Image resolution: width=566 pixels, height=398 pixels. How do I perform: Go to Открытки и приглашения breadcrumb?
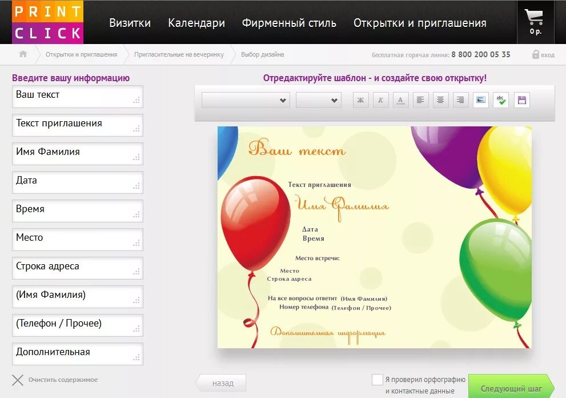[x=81, y=54]
